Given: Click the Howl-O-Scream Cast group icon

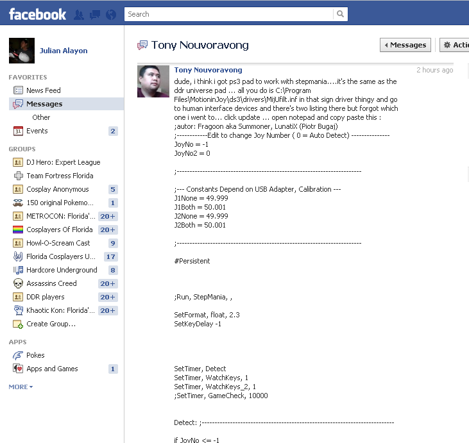Looking at the screenshot, I should (18, 243).
